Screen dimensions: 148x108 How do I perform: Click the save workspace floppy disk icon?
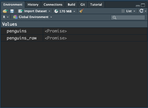click(12, 11)
